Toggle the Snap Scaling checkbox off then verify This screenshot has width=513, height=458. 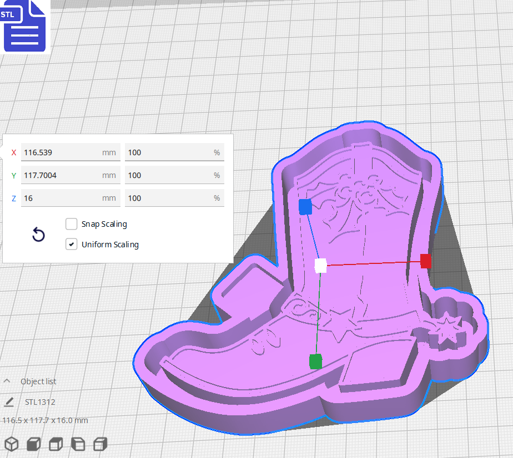[x=71, y=224]
